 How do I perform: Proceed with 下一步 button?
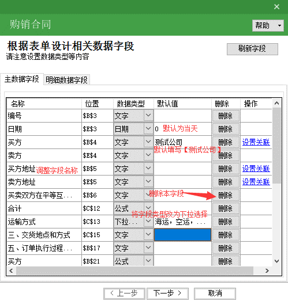click(167, 293)
